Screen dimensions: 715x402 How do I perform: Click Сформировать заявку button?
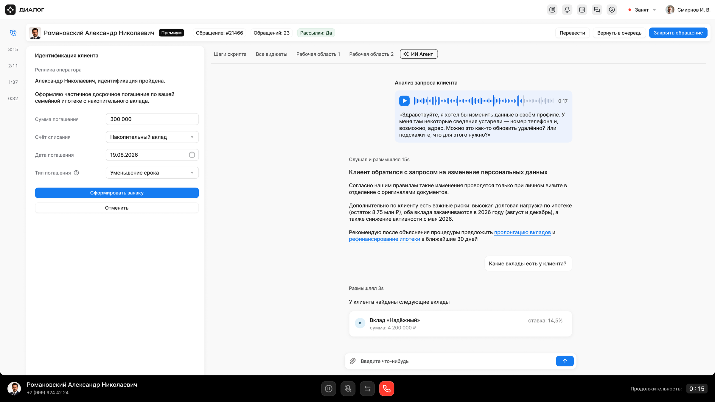click(x=117, y=193)
